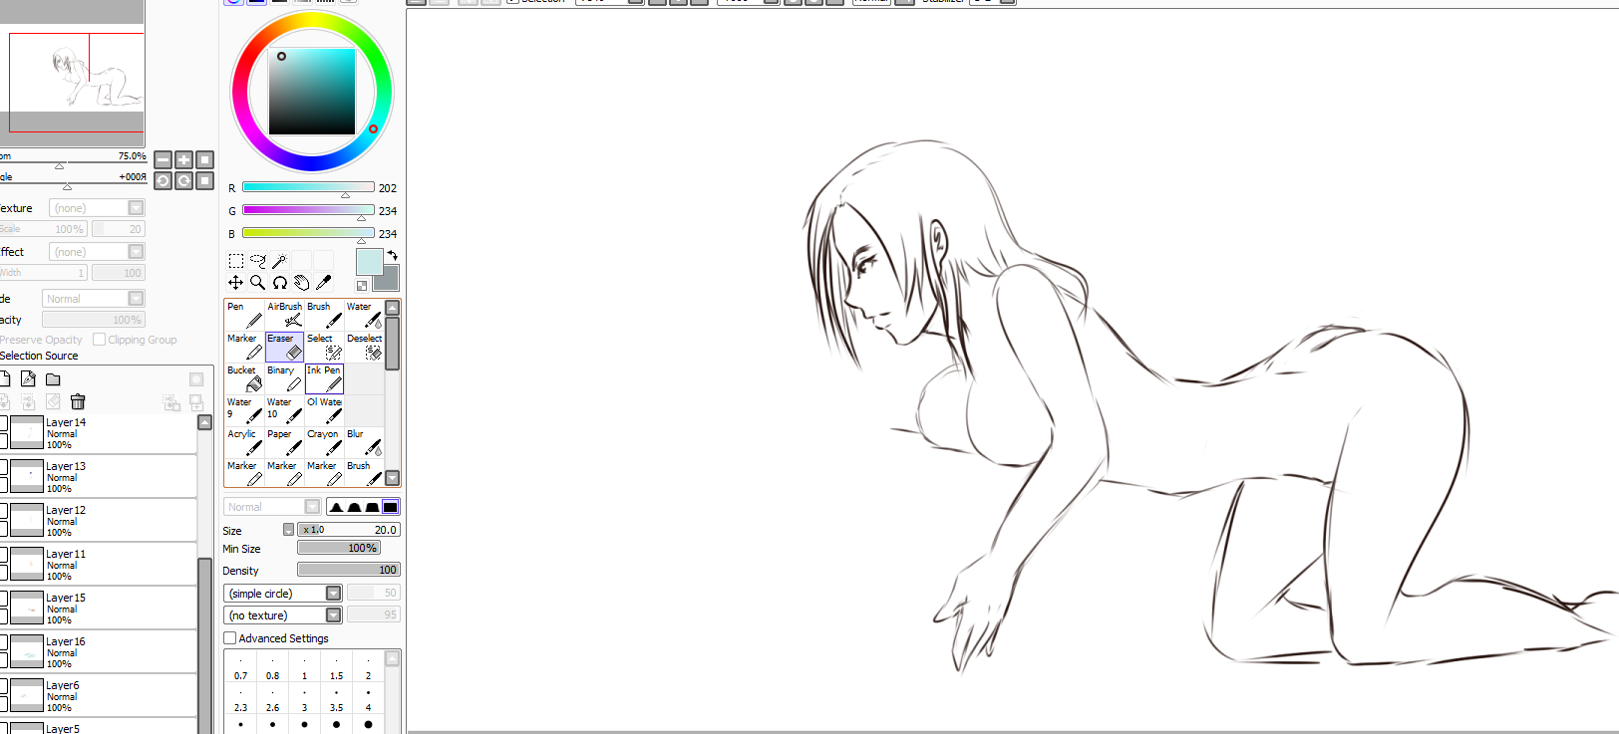
Task: Toggle visibility of Layer6
Action: coord(3,687)
